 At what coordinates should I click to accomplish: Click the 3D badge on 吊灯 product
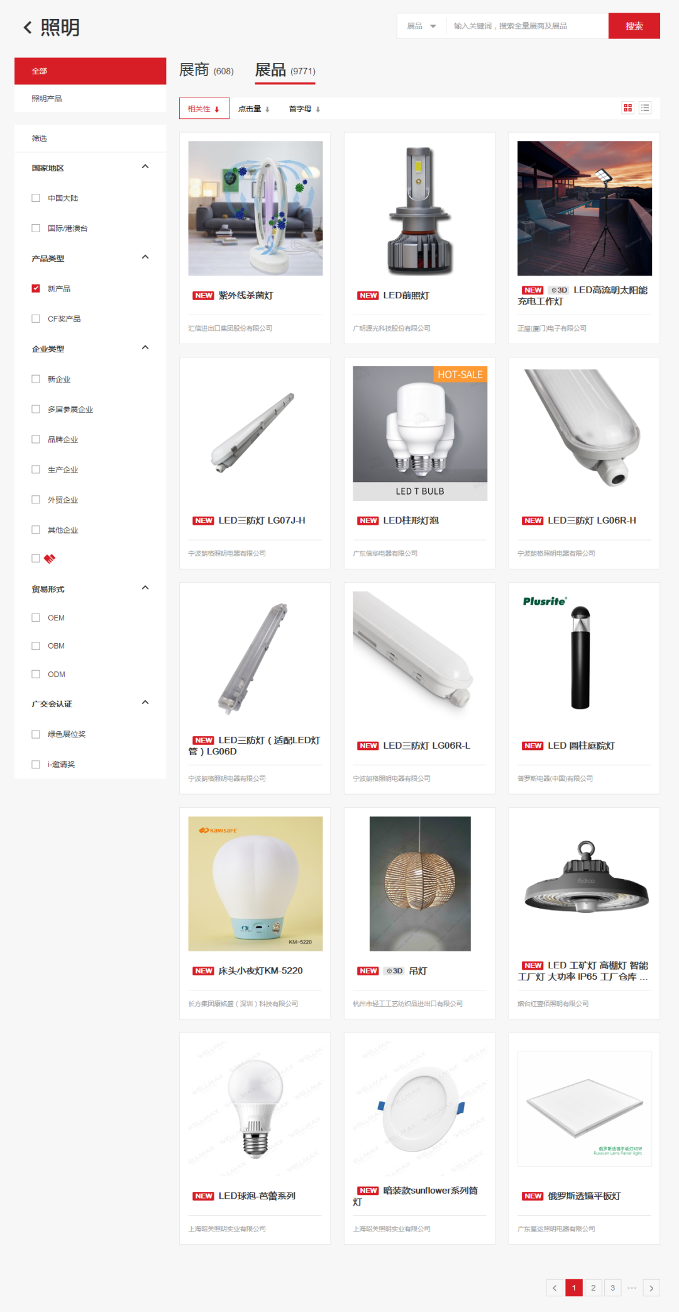coord(394,971)
